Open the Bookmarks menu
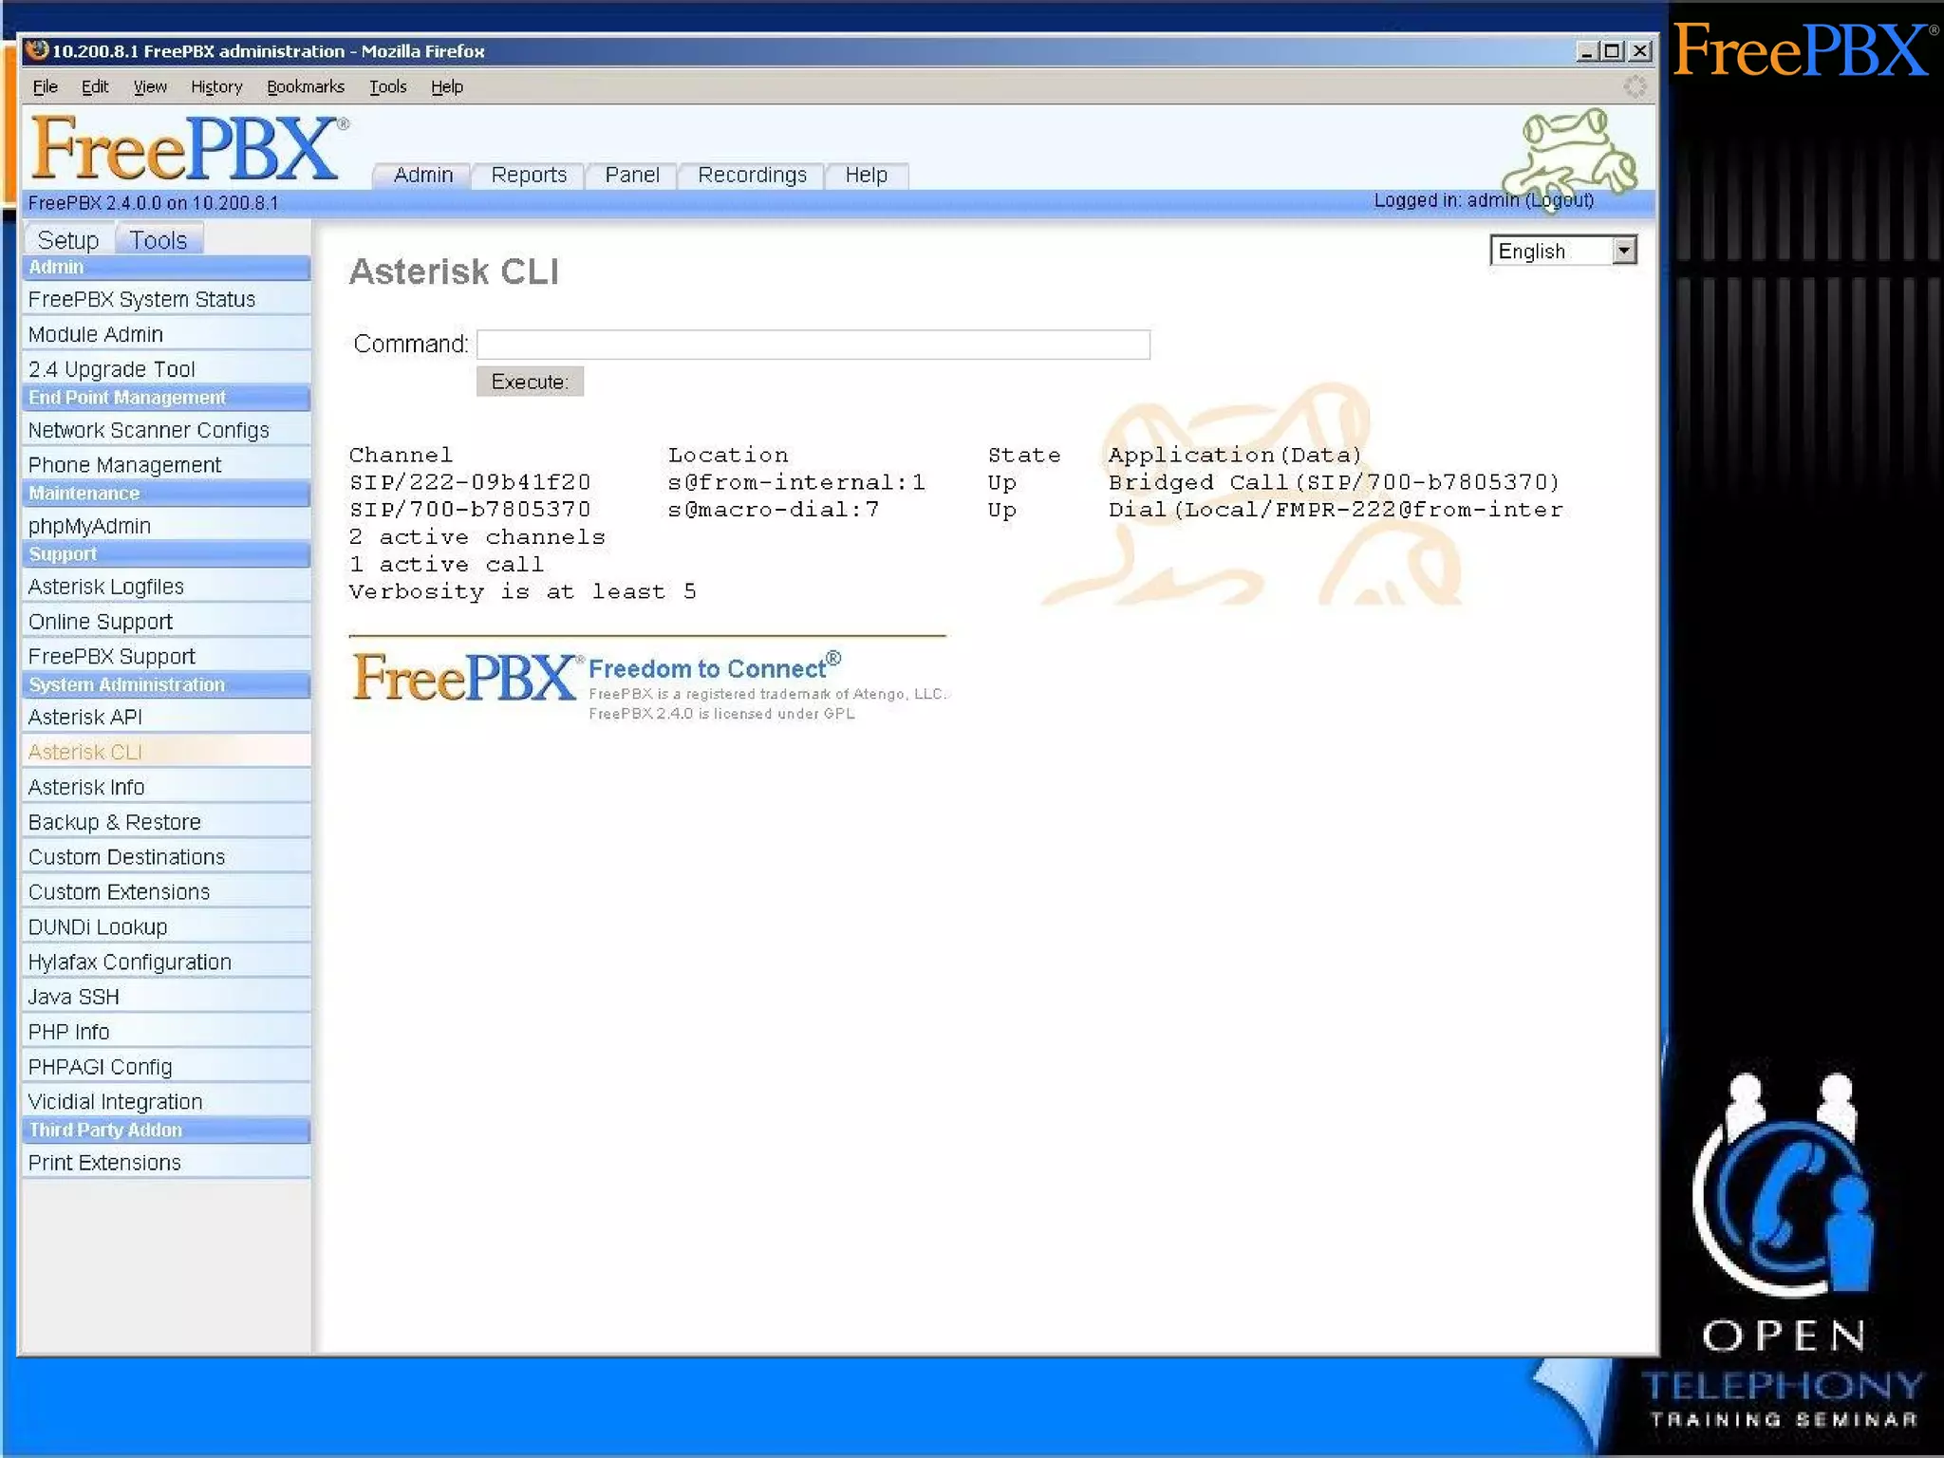The height and width of the screenshot is (1458, 1944). [x=305, y=87]
